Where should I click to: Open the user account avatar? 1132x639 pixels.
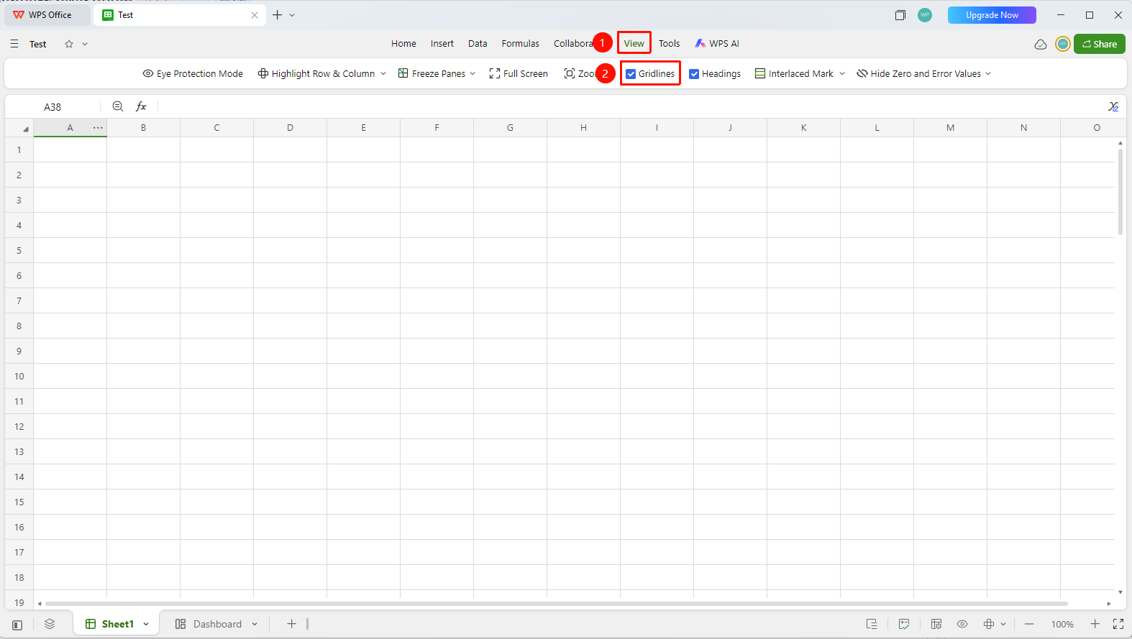pyautogui.click(x=1062, y=44)
